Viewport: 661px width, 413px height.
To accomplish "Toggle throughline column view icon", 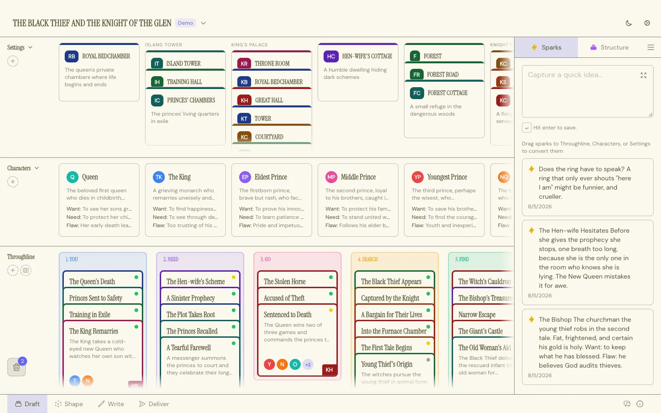I will [x=26, y=270].
